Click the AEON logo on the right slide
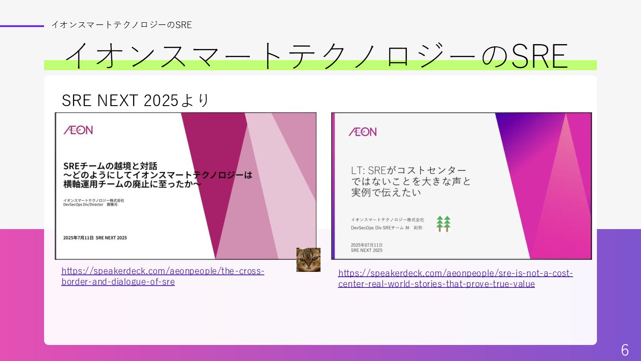The image size is (641, 361). [362, 131]
